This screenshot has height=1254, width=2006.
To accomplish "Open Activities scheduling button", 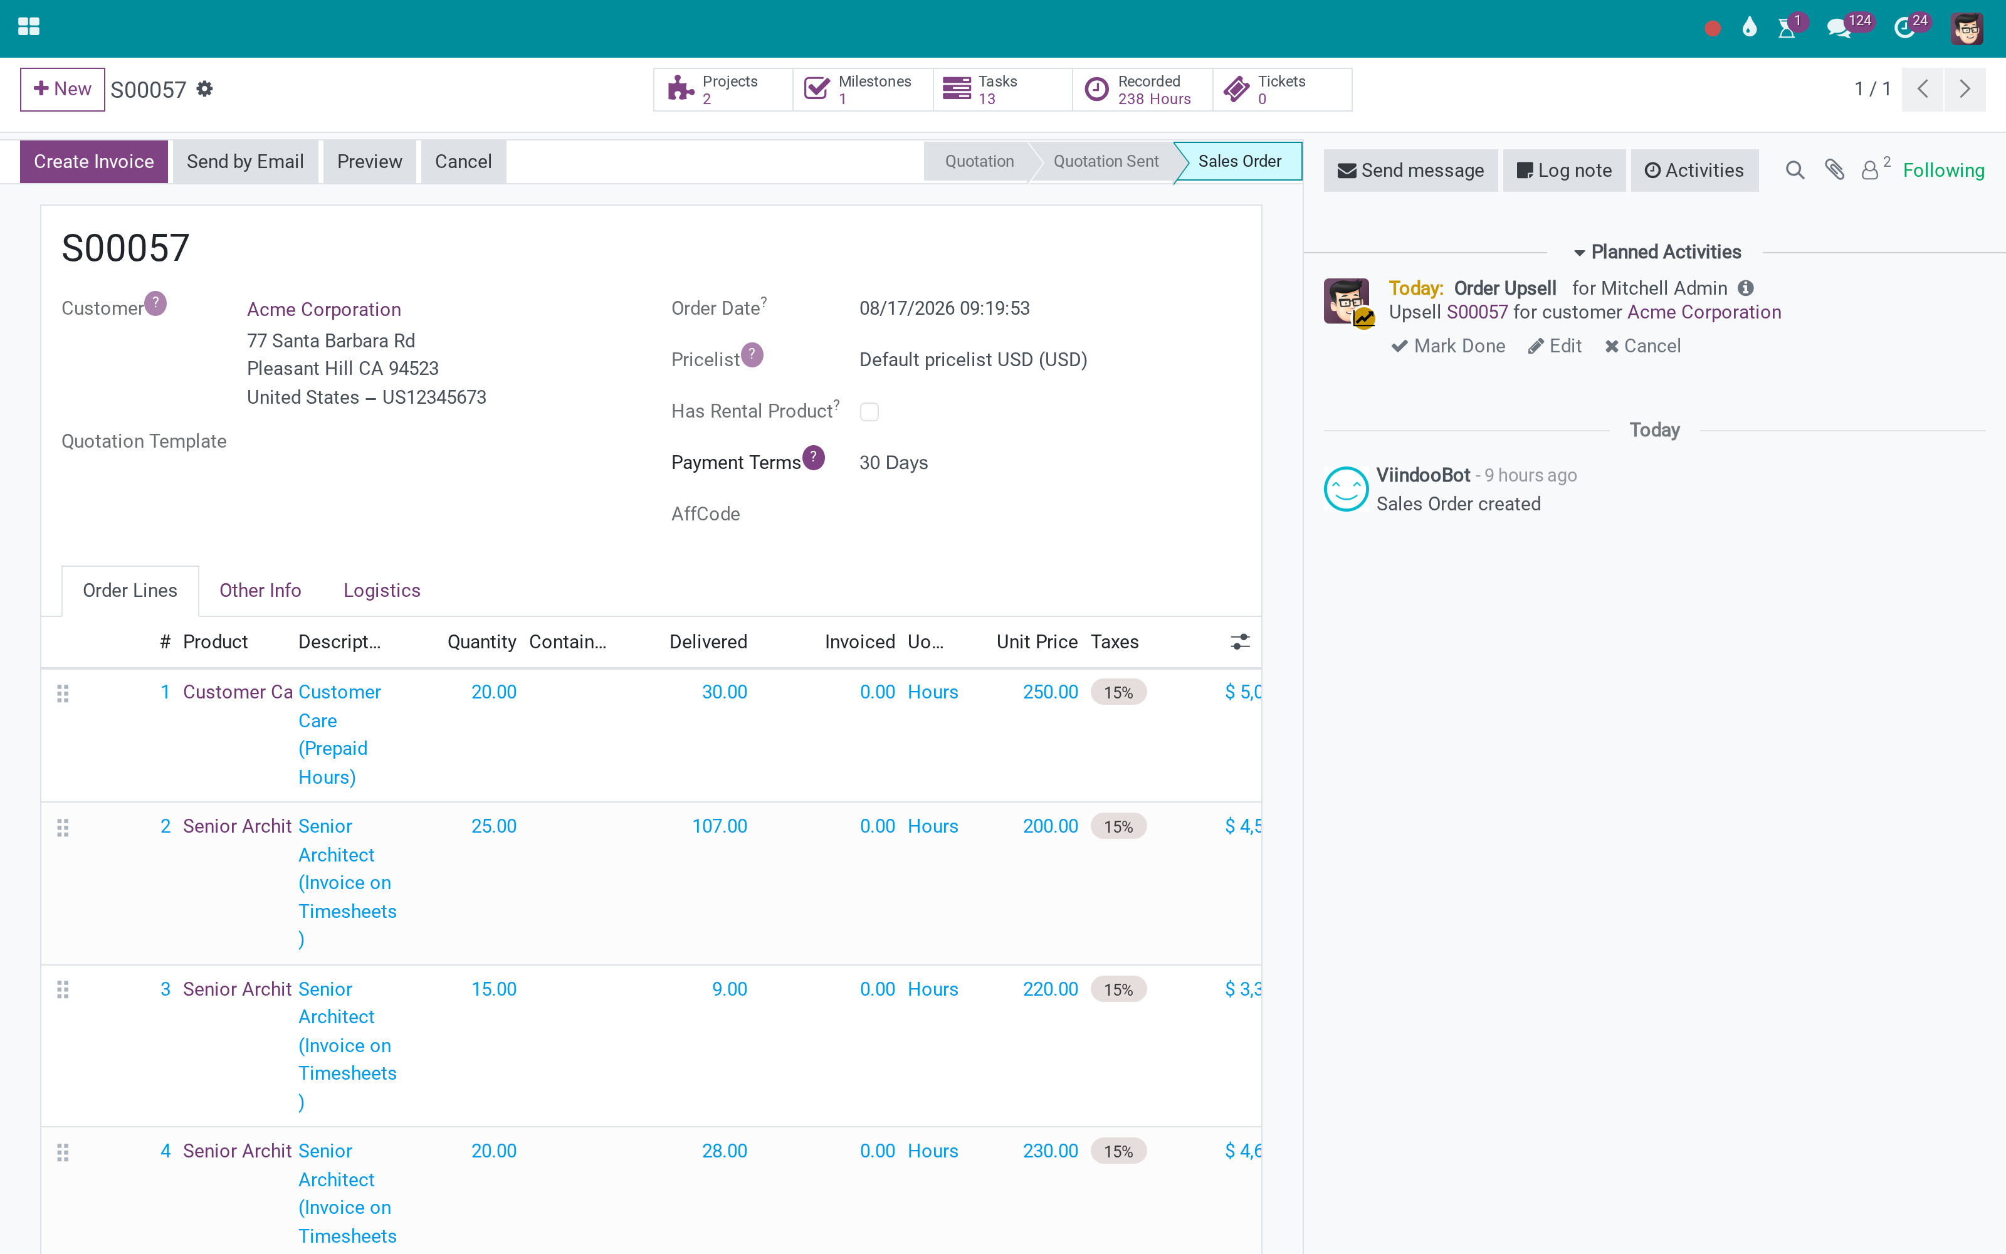I will 1693,170.
